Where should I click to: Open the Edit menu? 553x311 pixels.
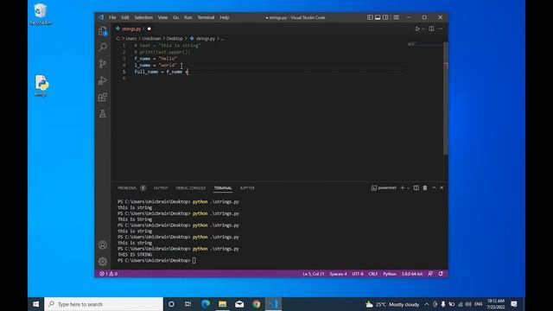pyautogui.click(x=124, y=17)
